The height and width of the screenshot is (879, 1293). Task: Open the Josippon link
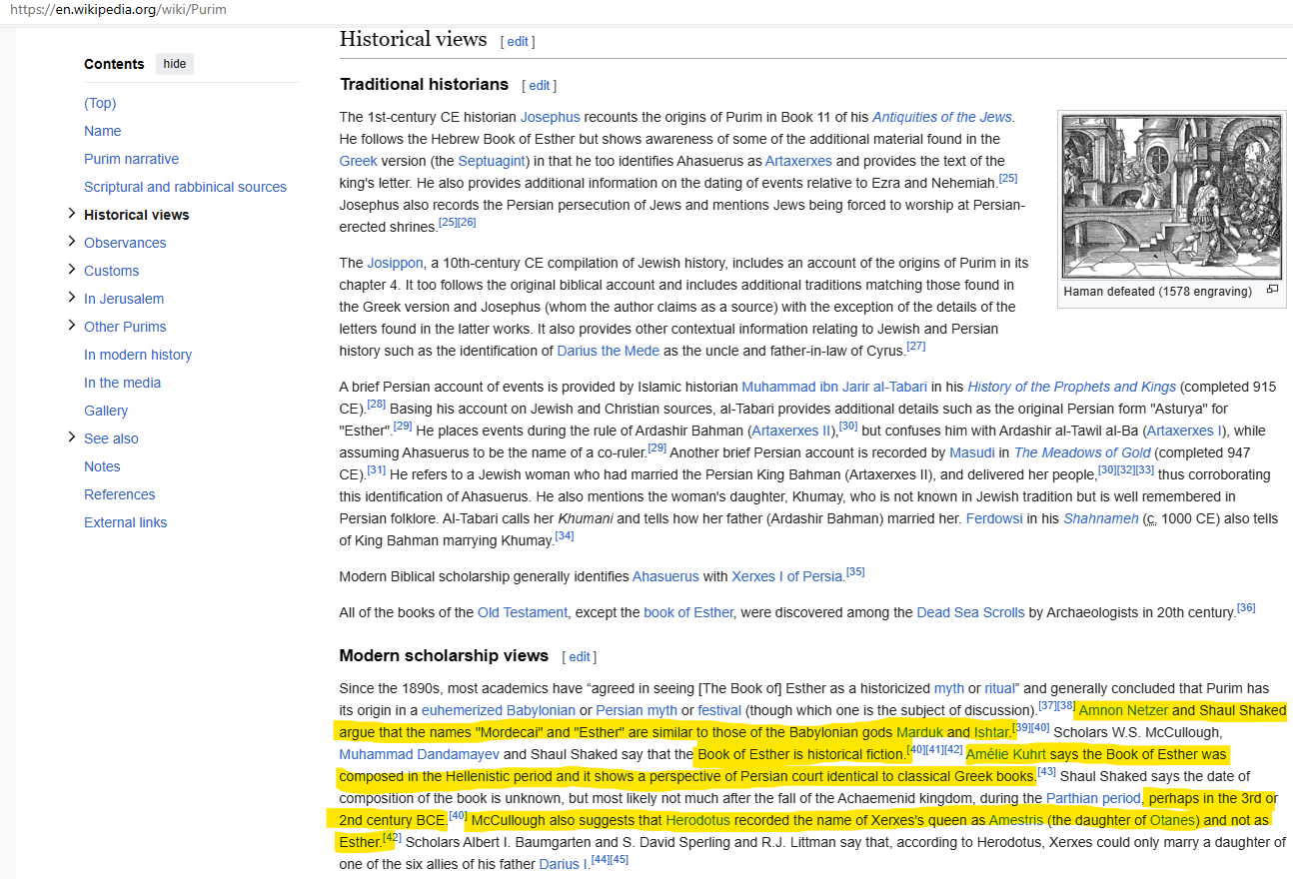click(x=395, y=263)
